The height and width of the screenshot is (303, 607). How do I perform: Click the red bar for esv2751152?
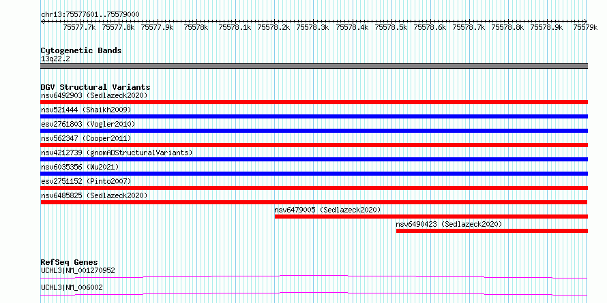point(314,188)
